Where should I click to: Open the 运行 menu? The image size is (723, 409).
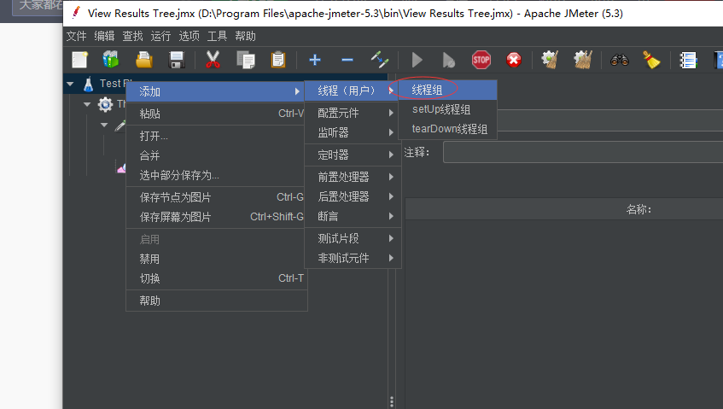coord(160,36)
